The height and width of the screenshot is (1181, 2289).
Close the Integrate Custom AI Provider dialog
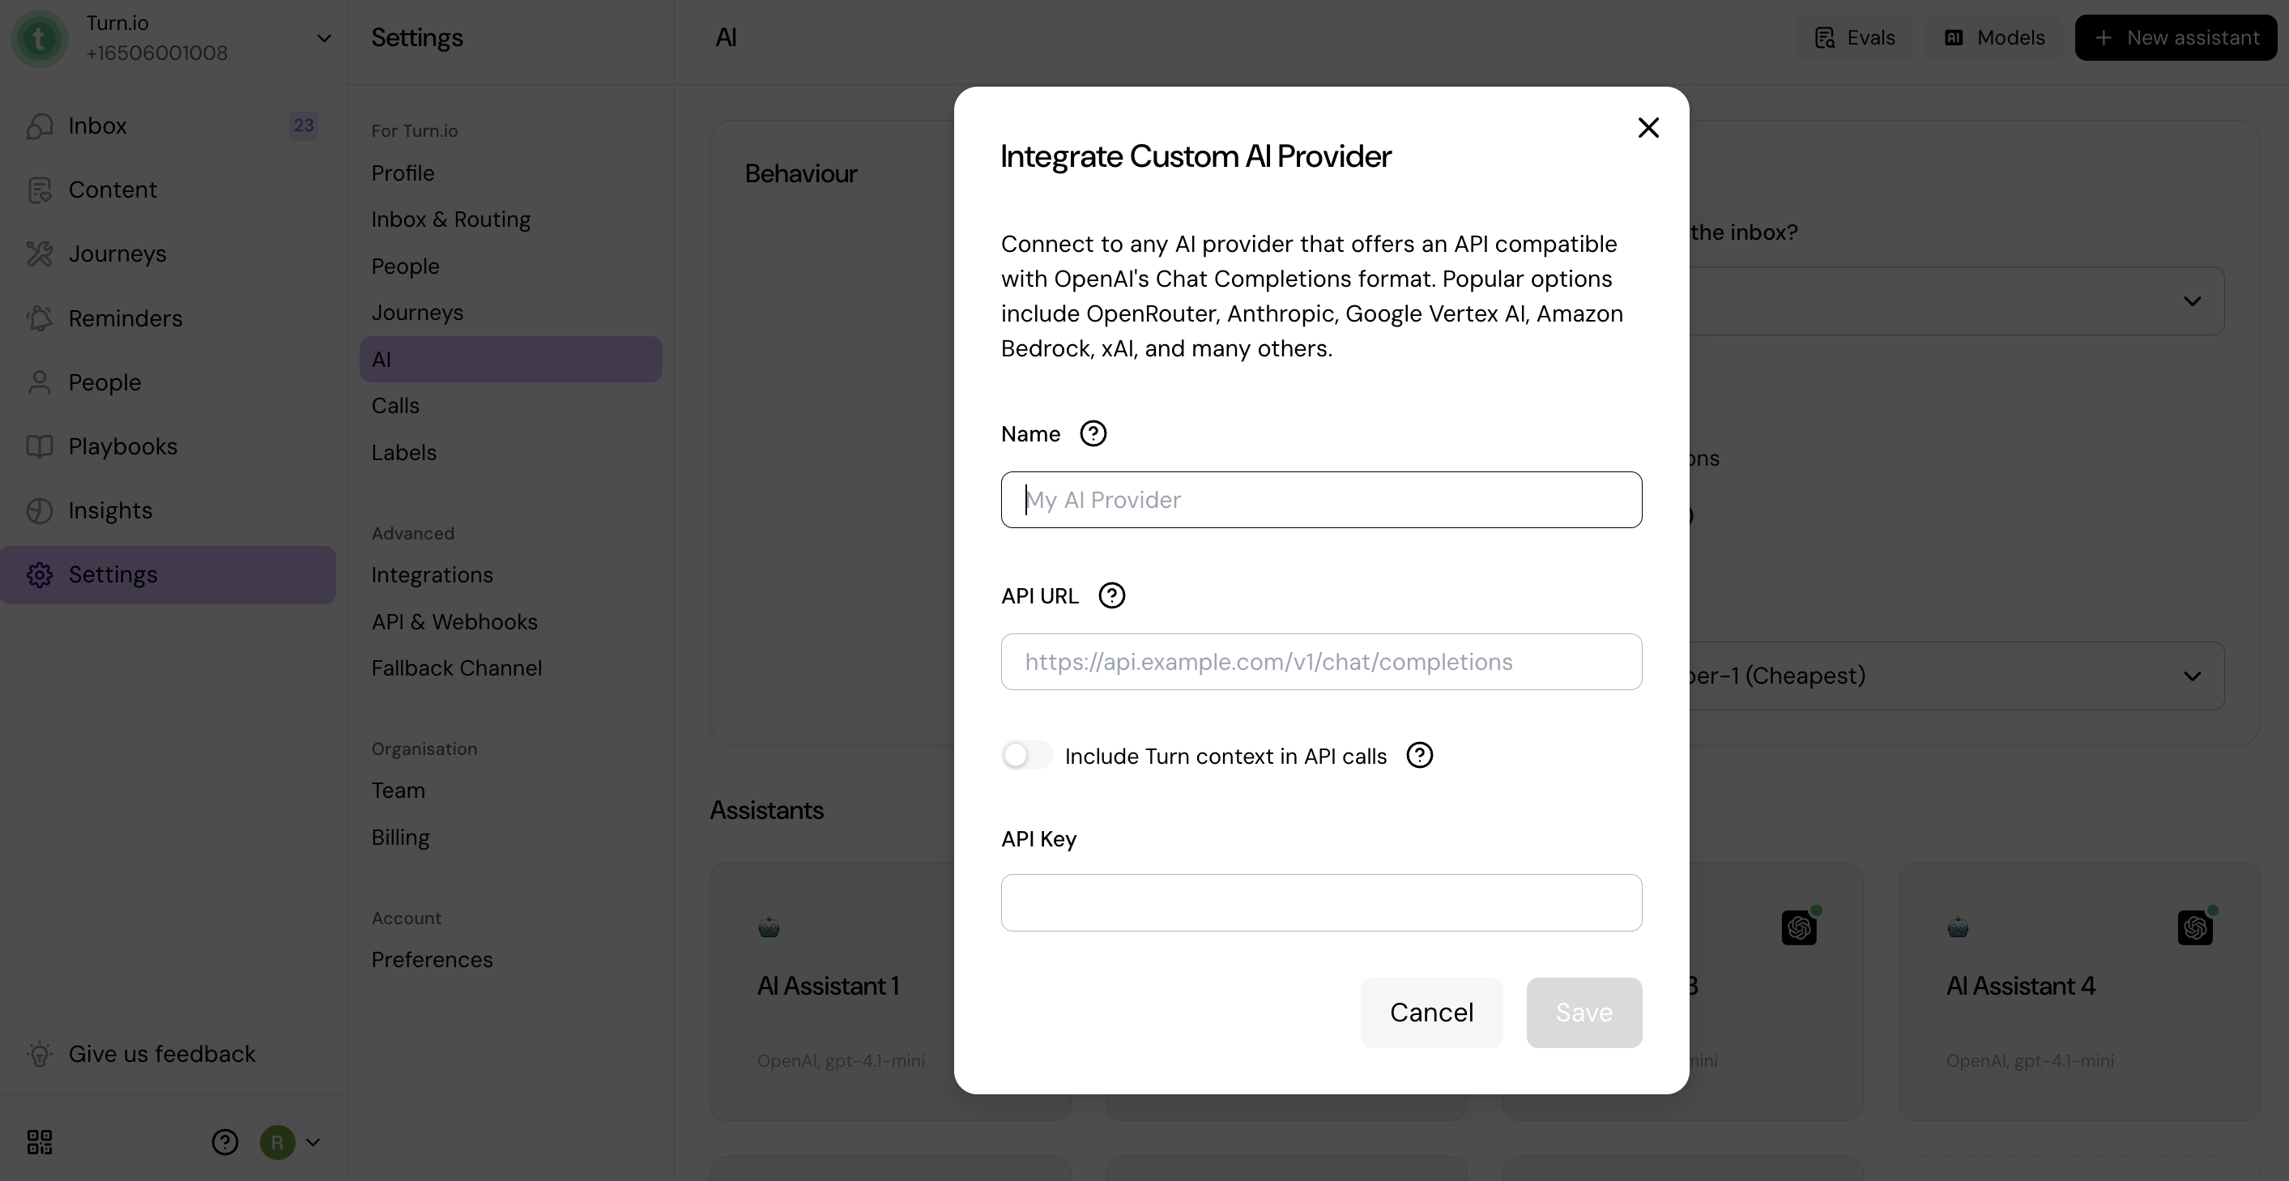1648,128
